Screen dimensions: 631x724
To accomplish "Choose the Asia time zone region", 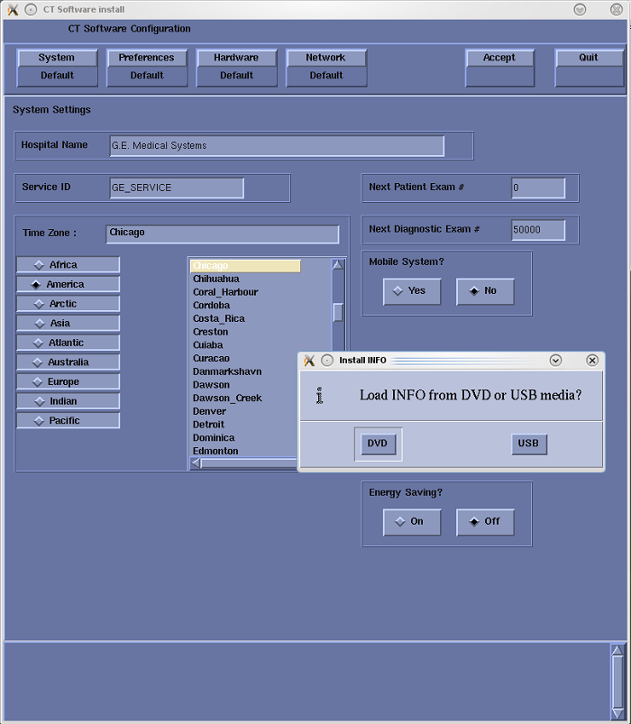I will (68, 323).
